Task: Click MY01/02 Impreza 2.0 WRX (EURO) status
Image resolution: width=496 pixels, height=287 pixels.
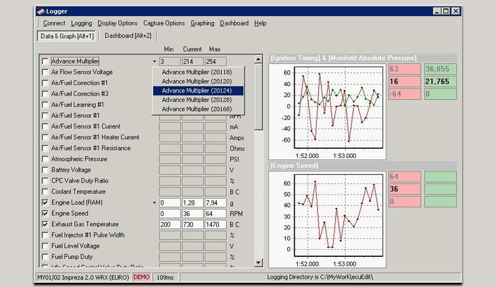Action: [83, 277]
